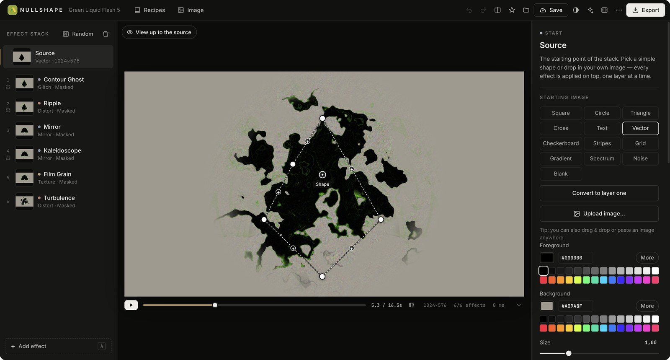Click Add effect
Image resolution: width=670 pixels, height=360 pixels.
pyautogui.click(x=58, y=346)
